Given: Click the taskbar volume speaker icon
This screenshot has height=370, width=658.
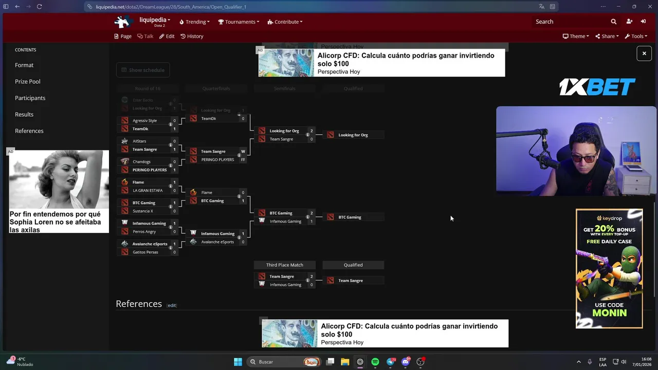Looking at the screenshot, I should pyautogui.click(x=624, y=362).
